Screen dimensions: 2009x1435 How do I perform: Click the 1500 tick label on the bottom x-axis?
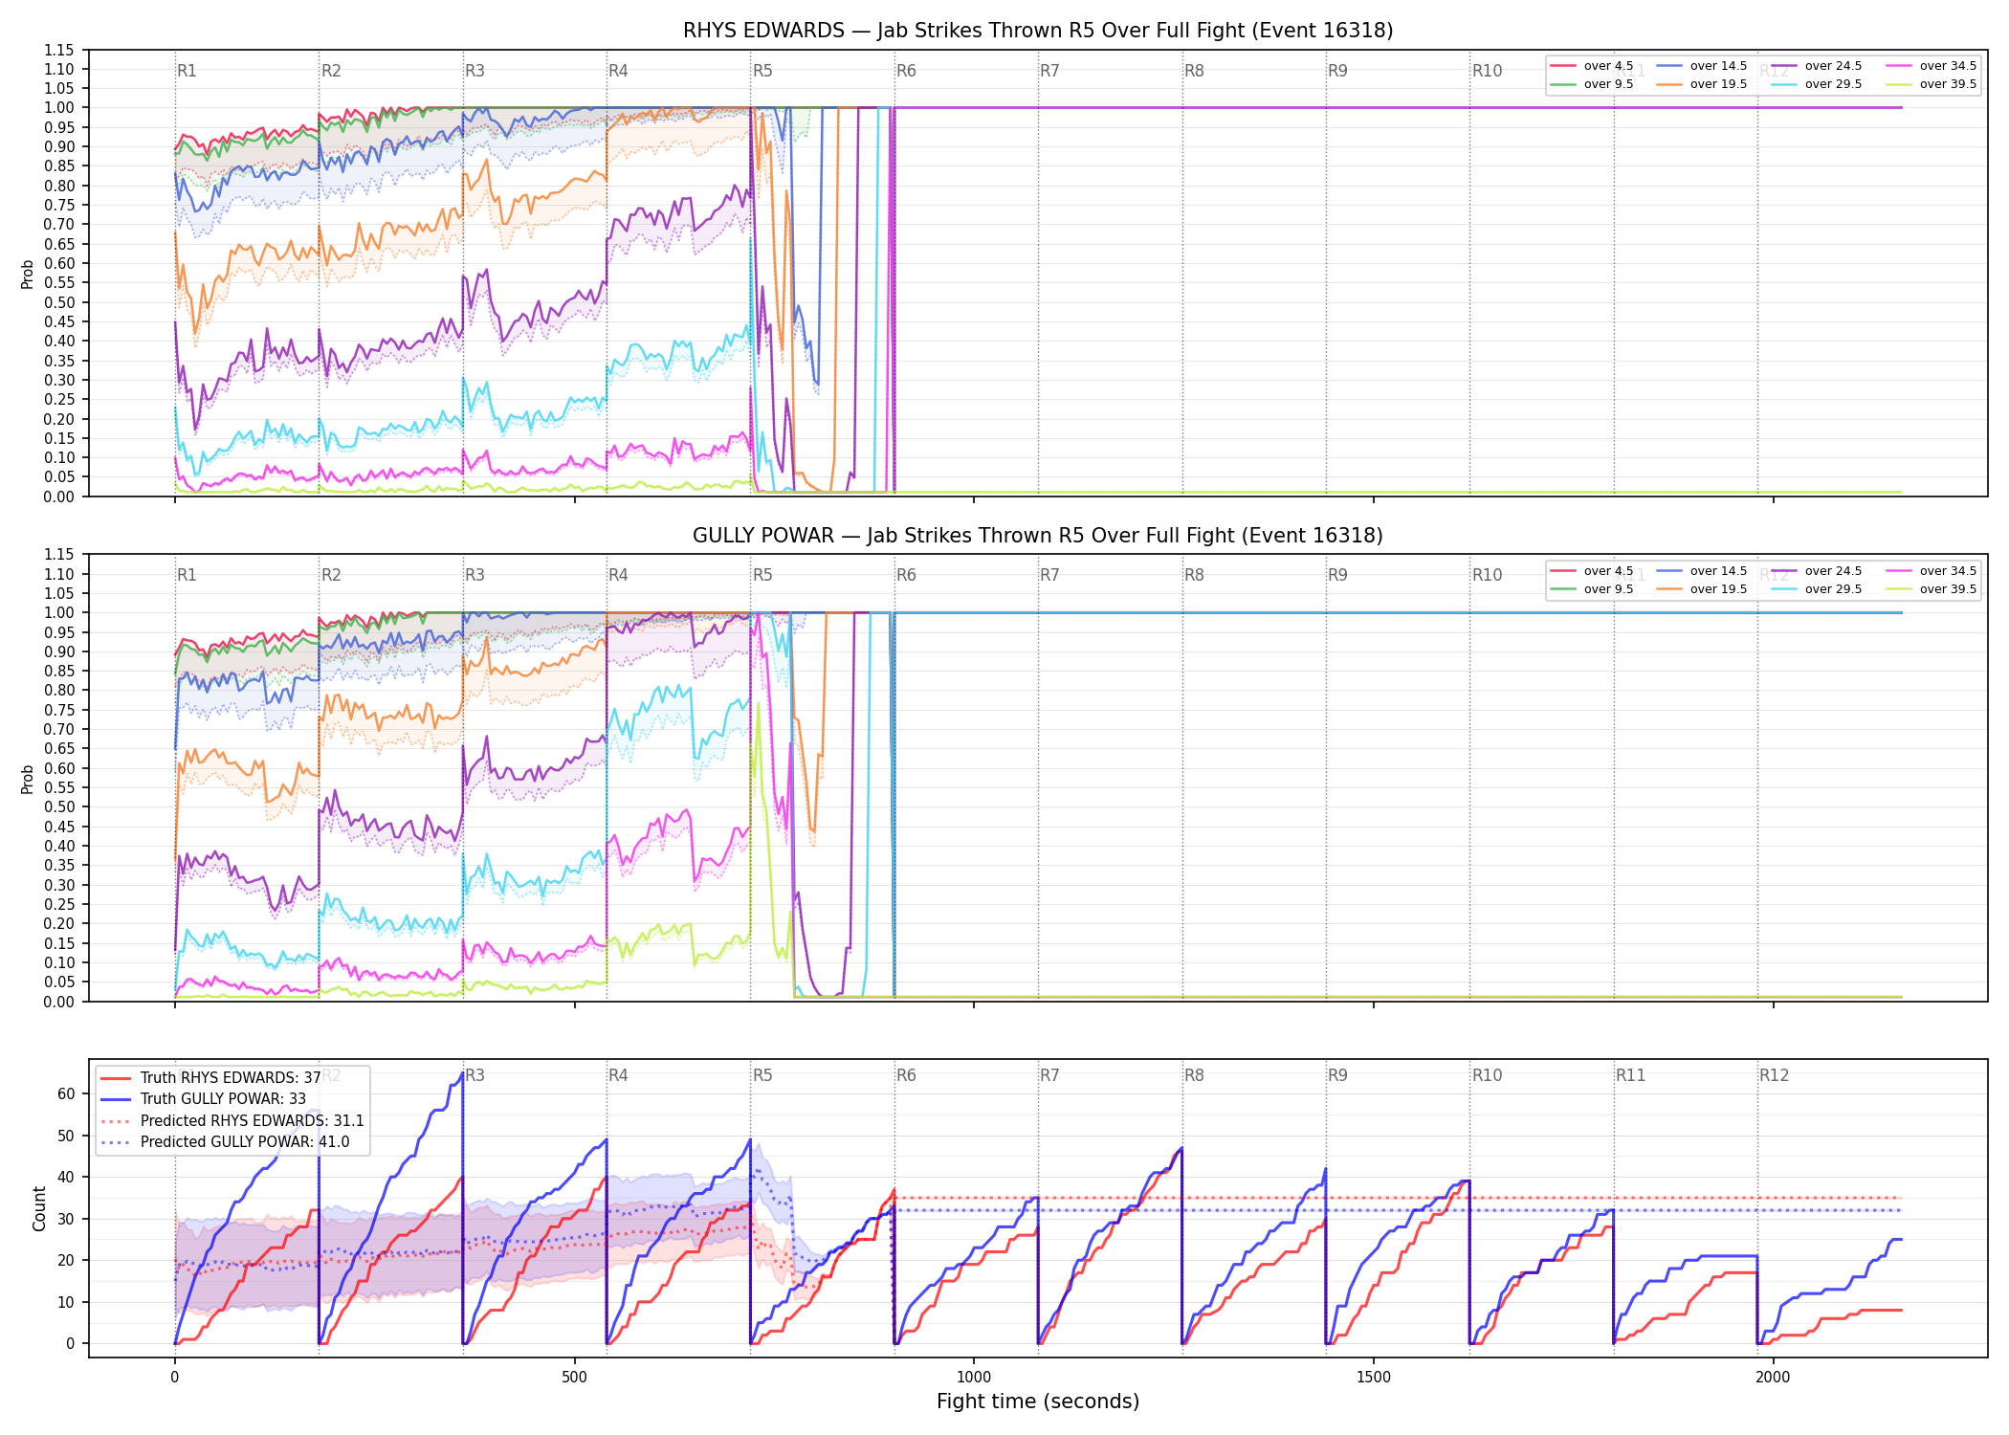point(1374,1377)
